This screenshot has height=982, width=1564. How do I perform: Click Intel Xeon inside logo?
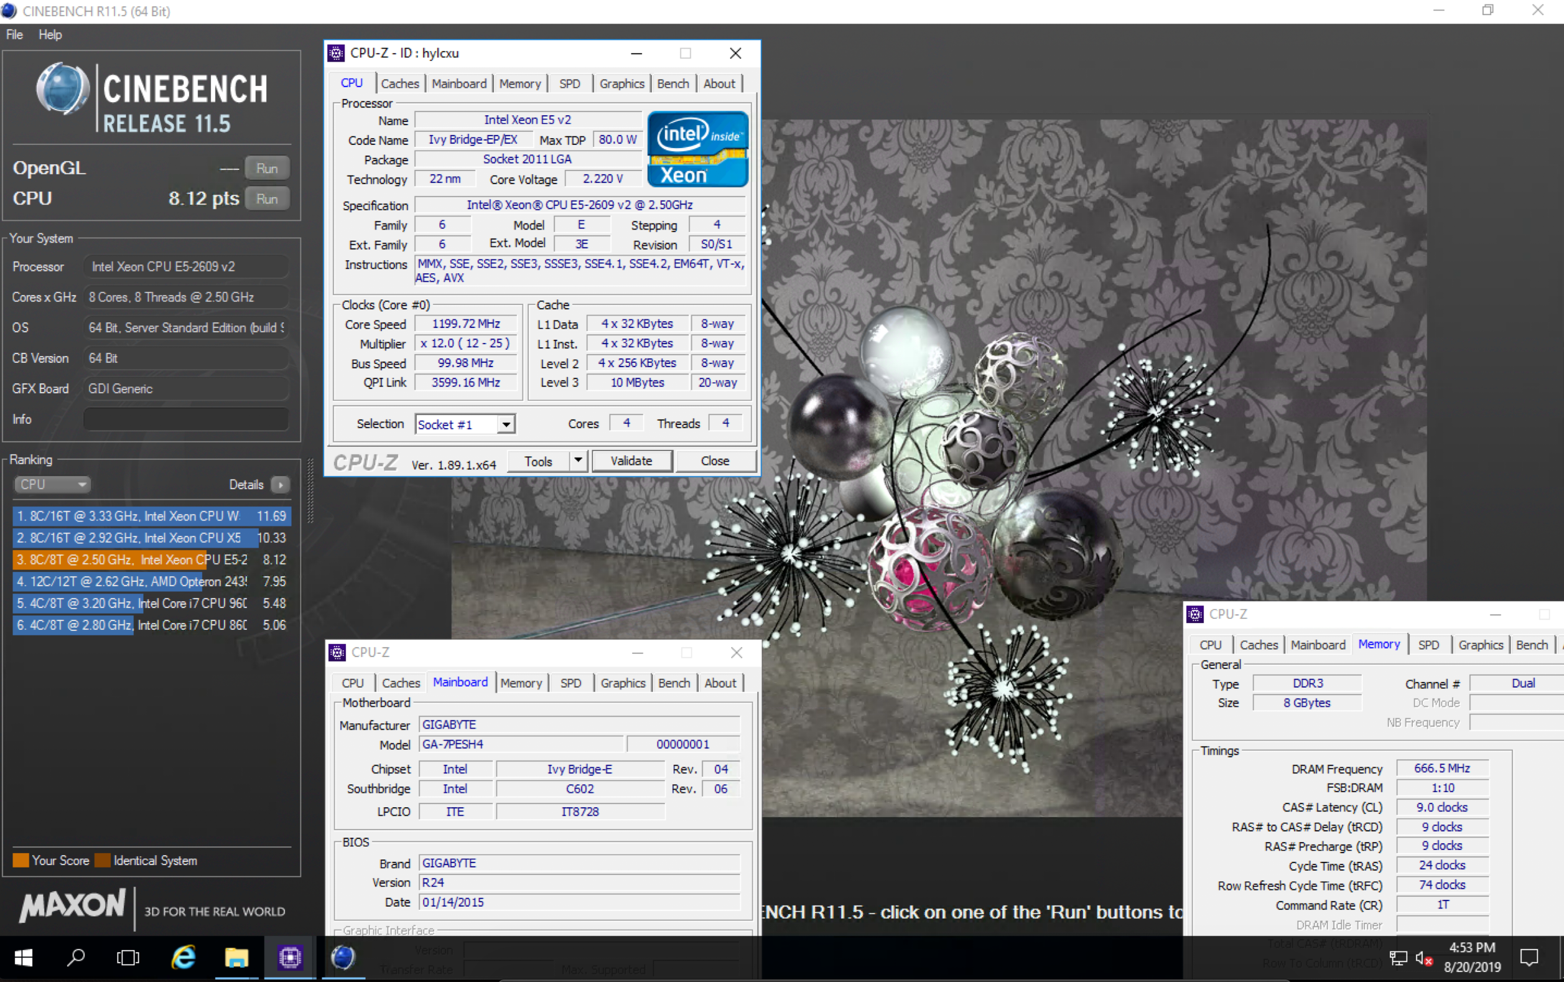click(697, 149)
